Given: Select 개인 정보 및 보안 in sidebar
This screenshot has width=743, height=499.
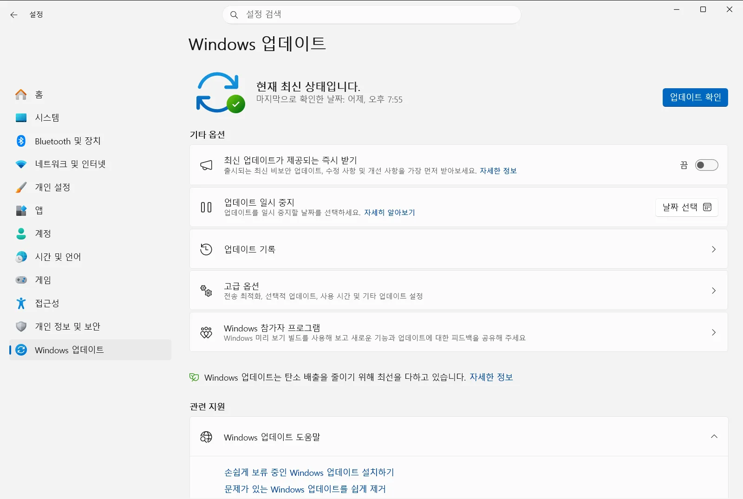Looking at the screenshot, I should pyautogui.click(x=90, y=326).
